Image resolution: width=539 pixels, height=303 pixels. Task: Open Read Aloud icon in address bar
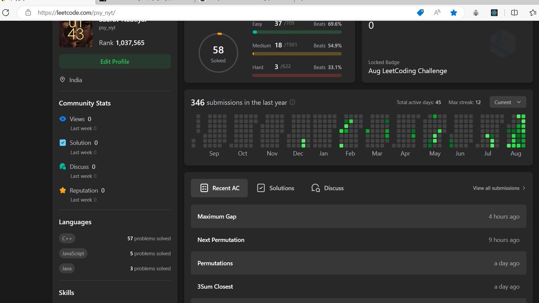coord(437,13)
